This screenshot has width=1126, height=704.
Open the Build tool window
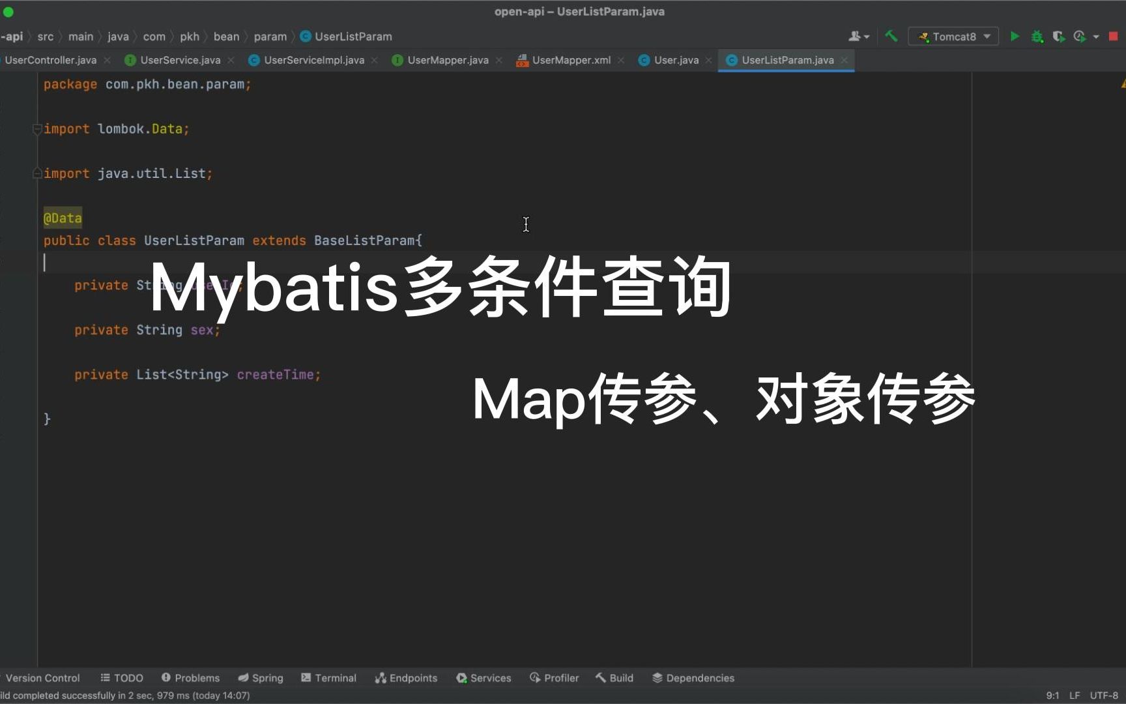tap(614, 678)
